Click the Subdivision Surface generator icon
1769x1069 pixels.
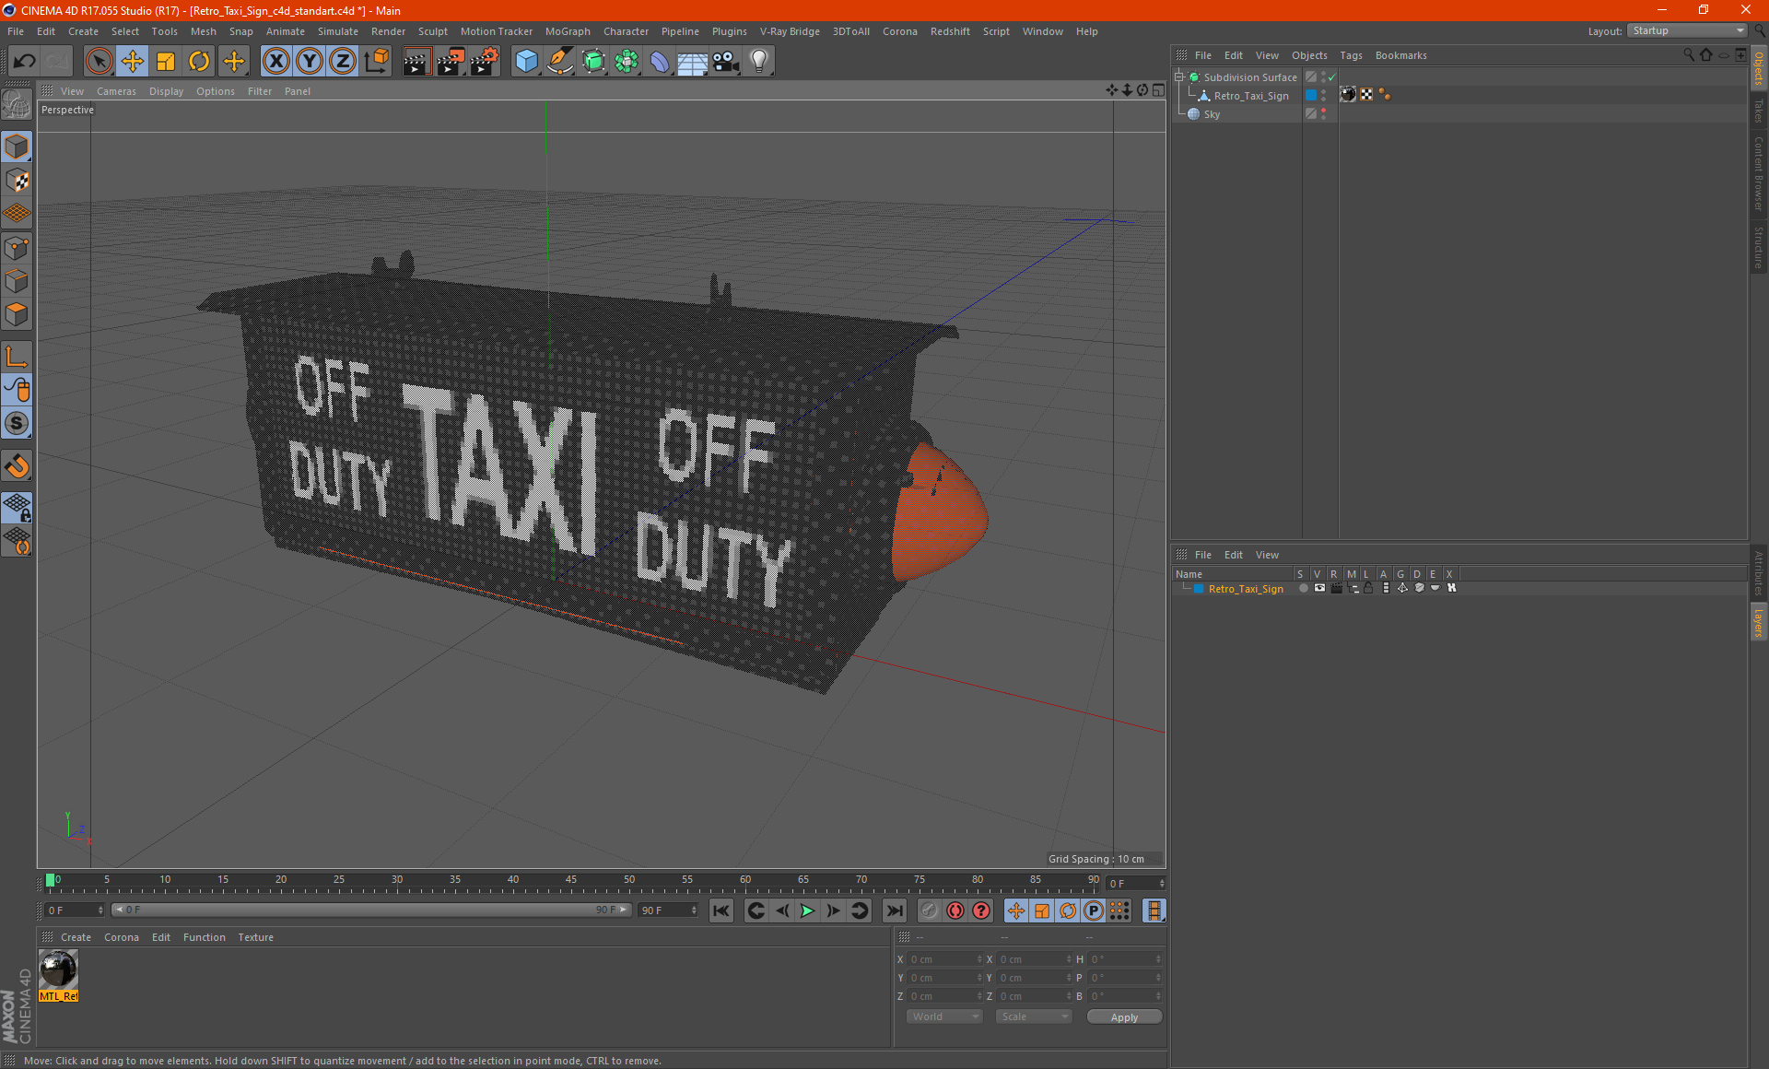593,61
